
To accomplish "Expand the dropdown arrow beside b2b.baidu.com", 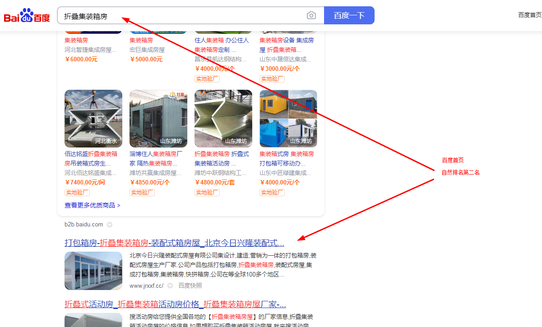I will point(110,225).
